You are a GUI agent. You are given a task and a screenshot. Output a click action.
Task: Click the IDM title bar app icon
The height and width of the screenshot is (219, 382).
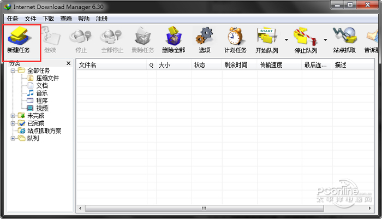tap(7, 7)
